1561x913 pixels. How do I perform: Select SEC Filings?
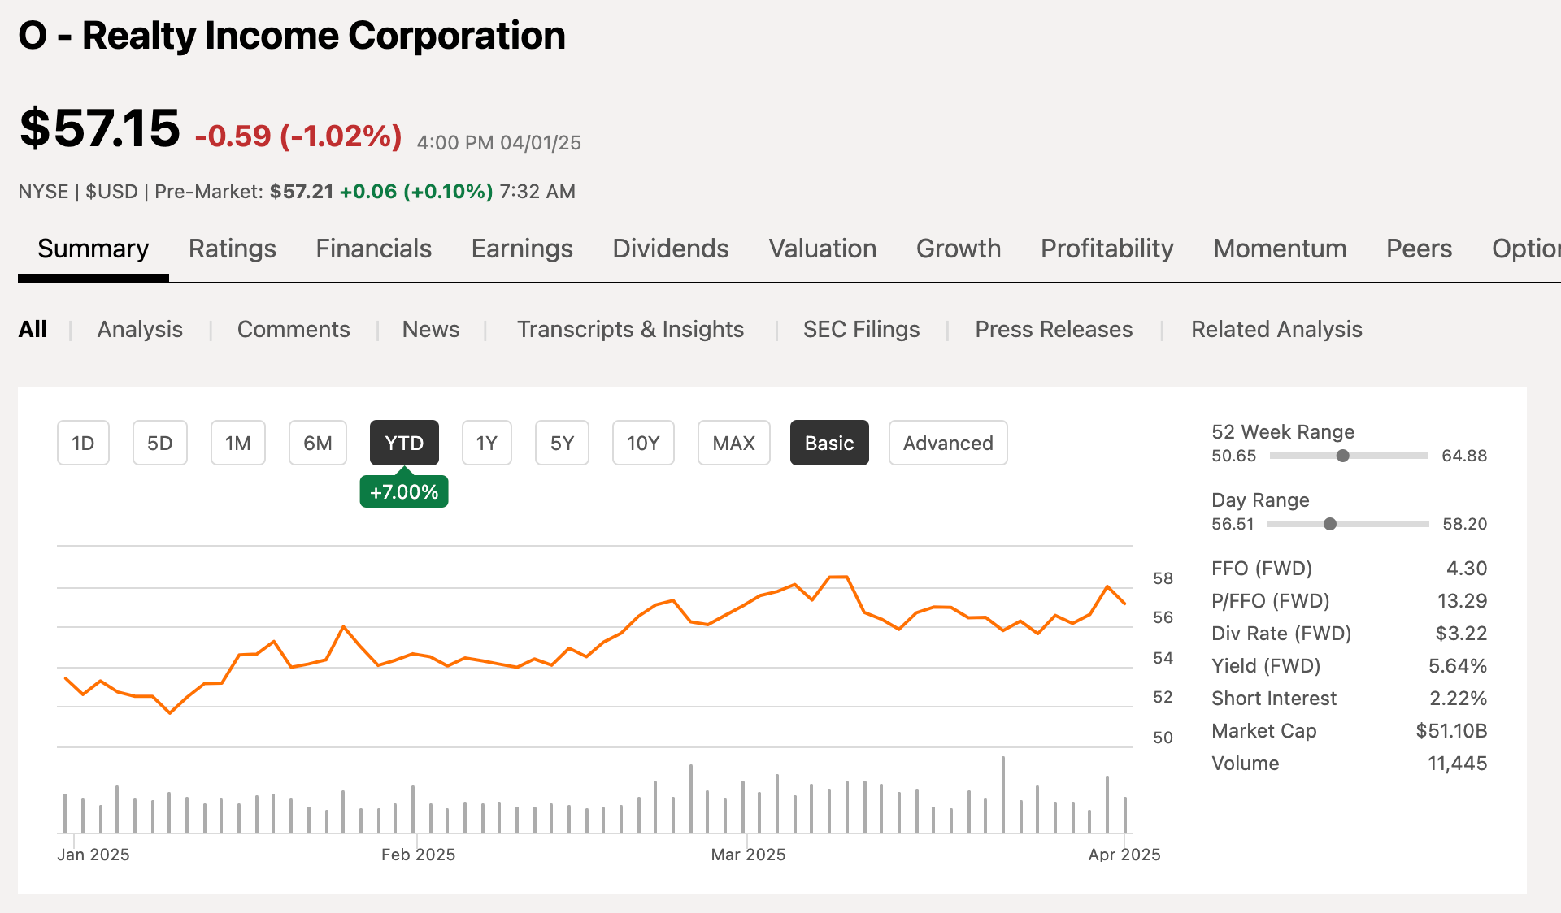(x=861, y=330)
